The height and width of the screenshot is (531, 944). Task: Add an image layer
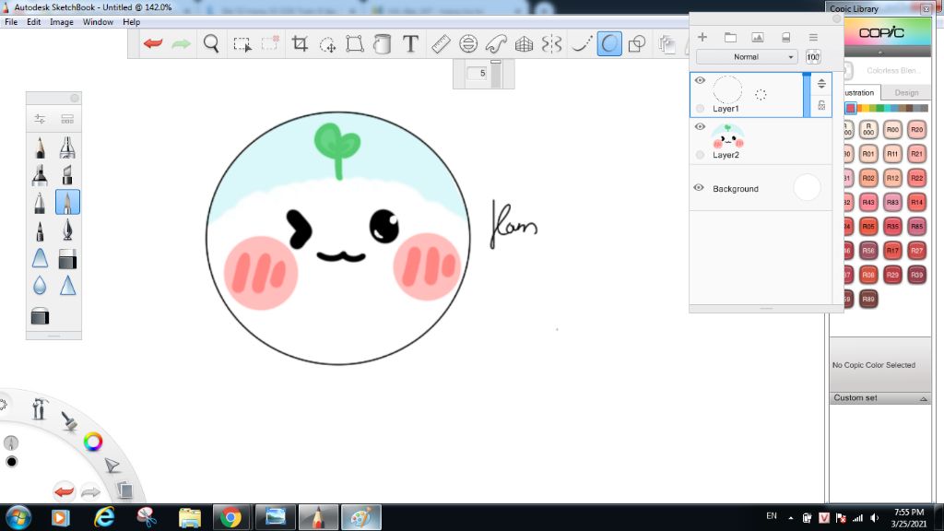point(758,37)
